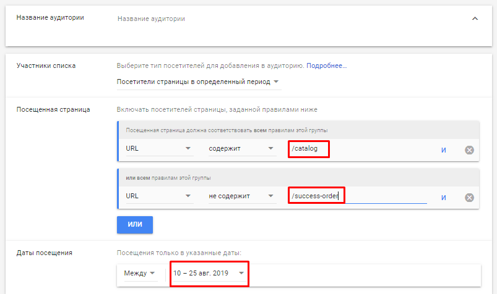
Task: Add AND condition to /catalog rule
Action: click(444, 149)
